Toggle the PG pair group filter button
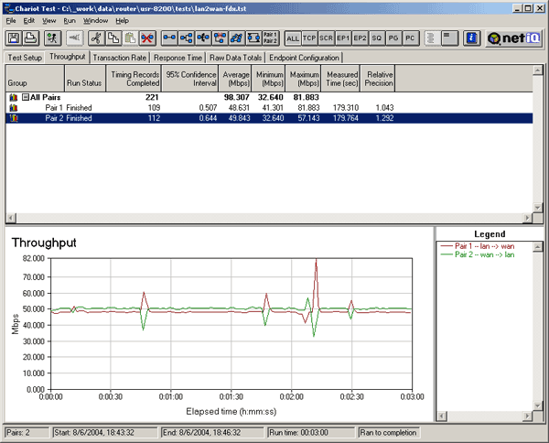The image size is (549, 443). pyautogui.click(x=393, y=38)
